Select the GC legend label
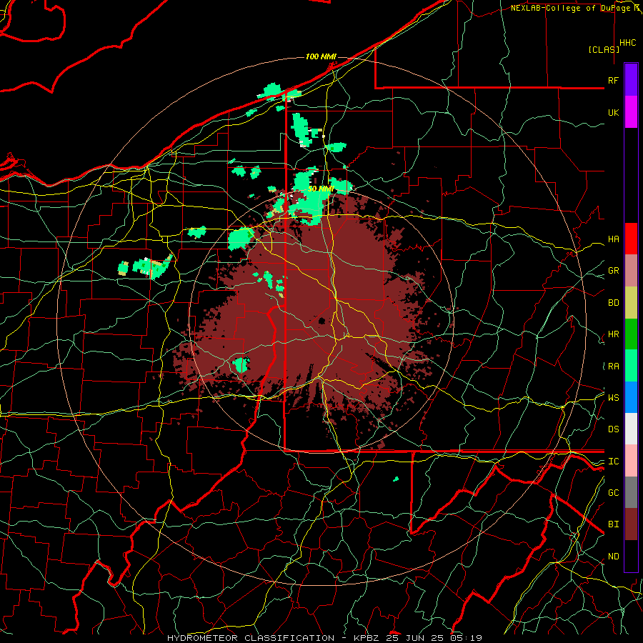This screenshot has height=643, width=643. (x=614, y=492)
